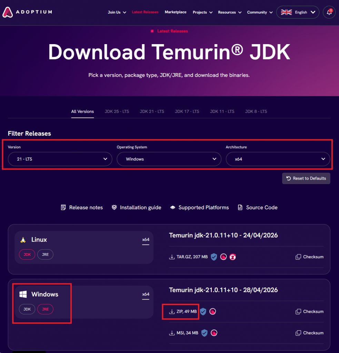Expand the Community menu
The height and width of the screenshot is (353, 339).
(260, 12)
